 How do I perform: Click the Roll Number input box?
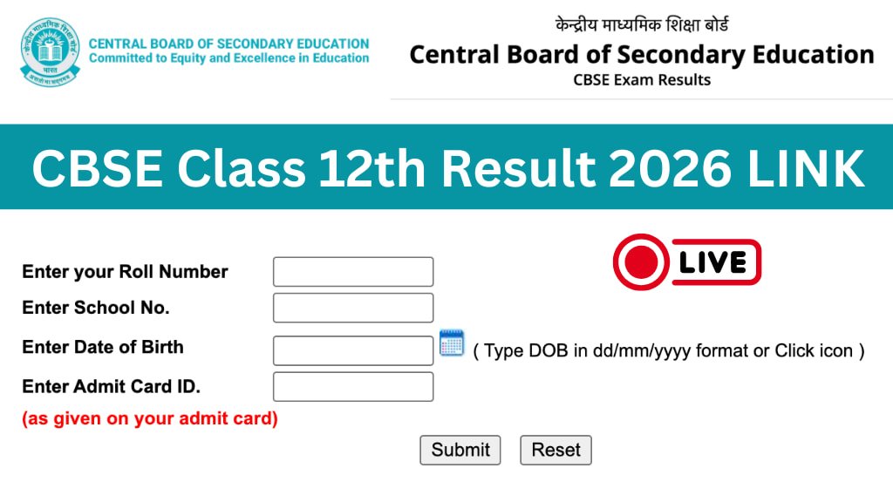[353, 271]
